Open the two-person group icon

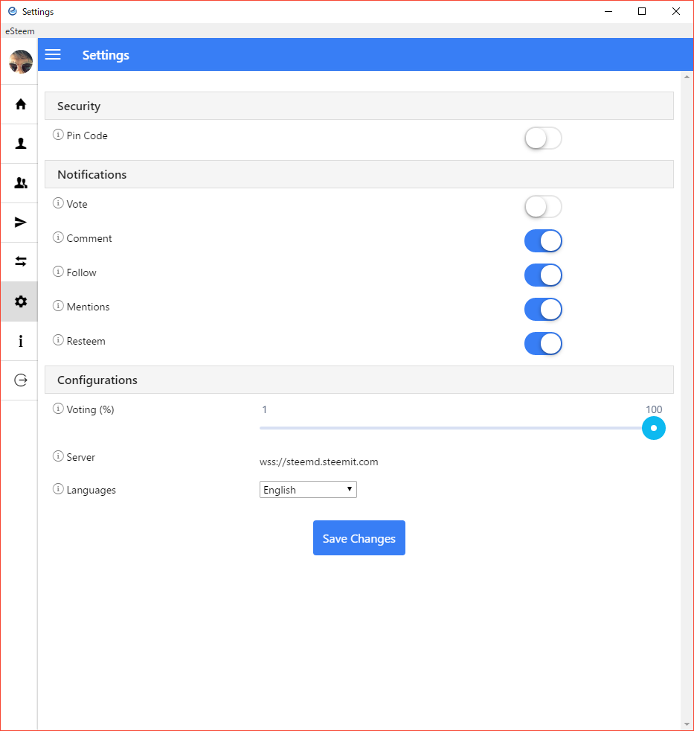click(x=20, y=183)
